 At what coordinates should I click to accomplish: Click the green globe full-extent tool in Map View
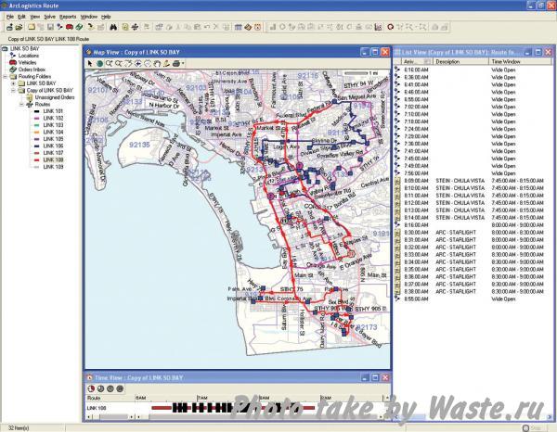coord(99,63)
